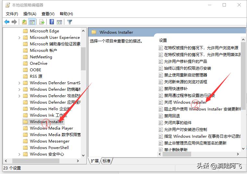Click tree pane scroll-up arrow

click(x=83, y=31)
